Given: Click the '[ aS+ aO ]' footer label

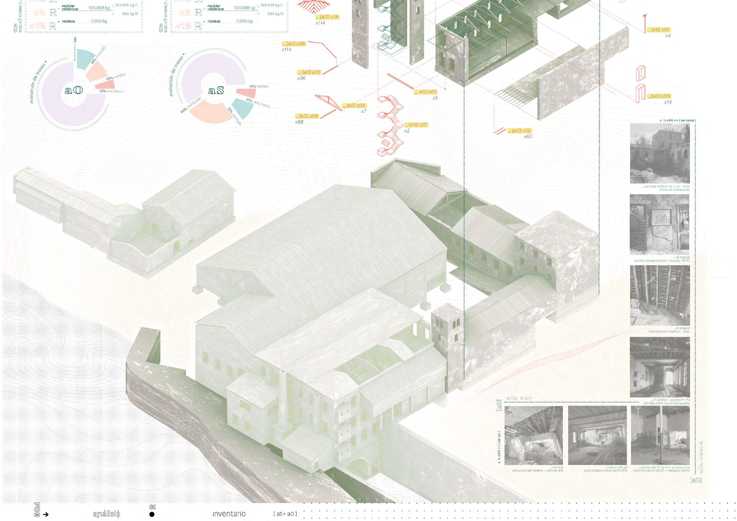Looking at the screenshot, I should (285, 514).
